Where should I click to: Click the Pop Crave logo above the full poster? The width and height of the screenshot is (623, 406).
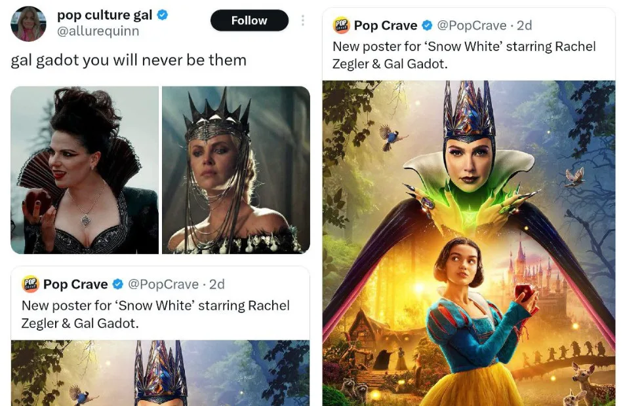point(342,26)
